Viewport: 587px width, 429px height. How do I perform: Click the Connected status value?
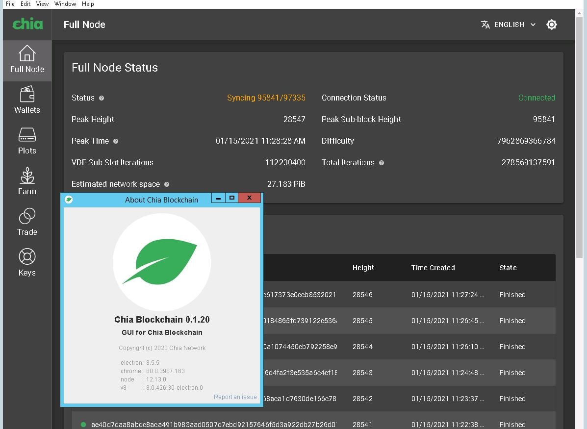536,98
